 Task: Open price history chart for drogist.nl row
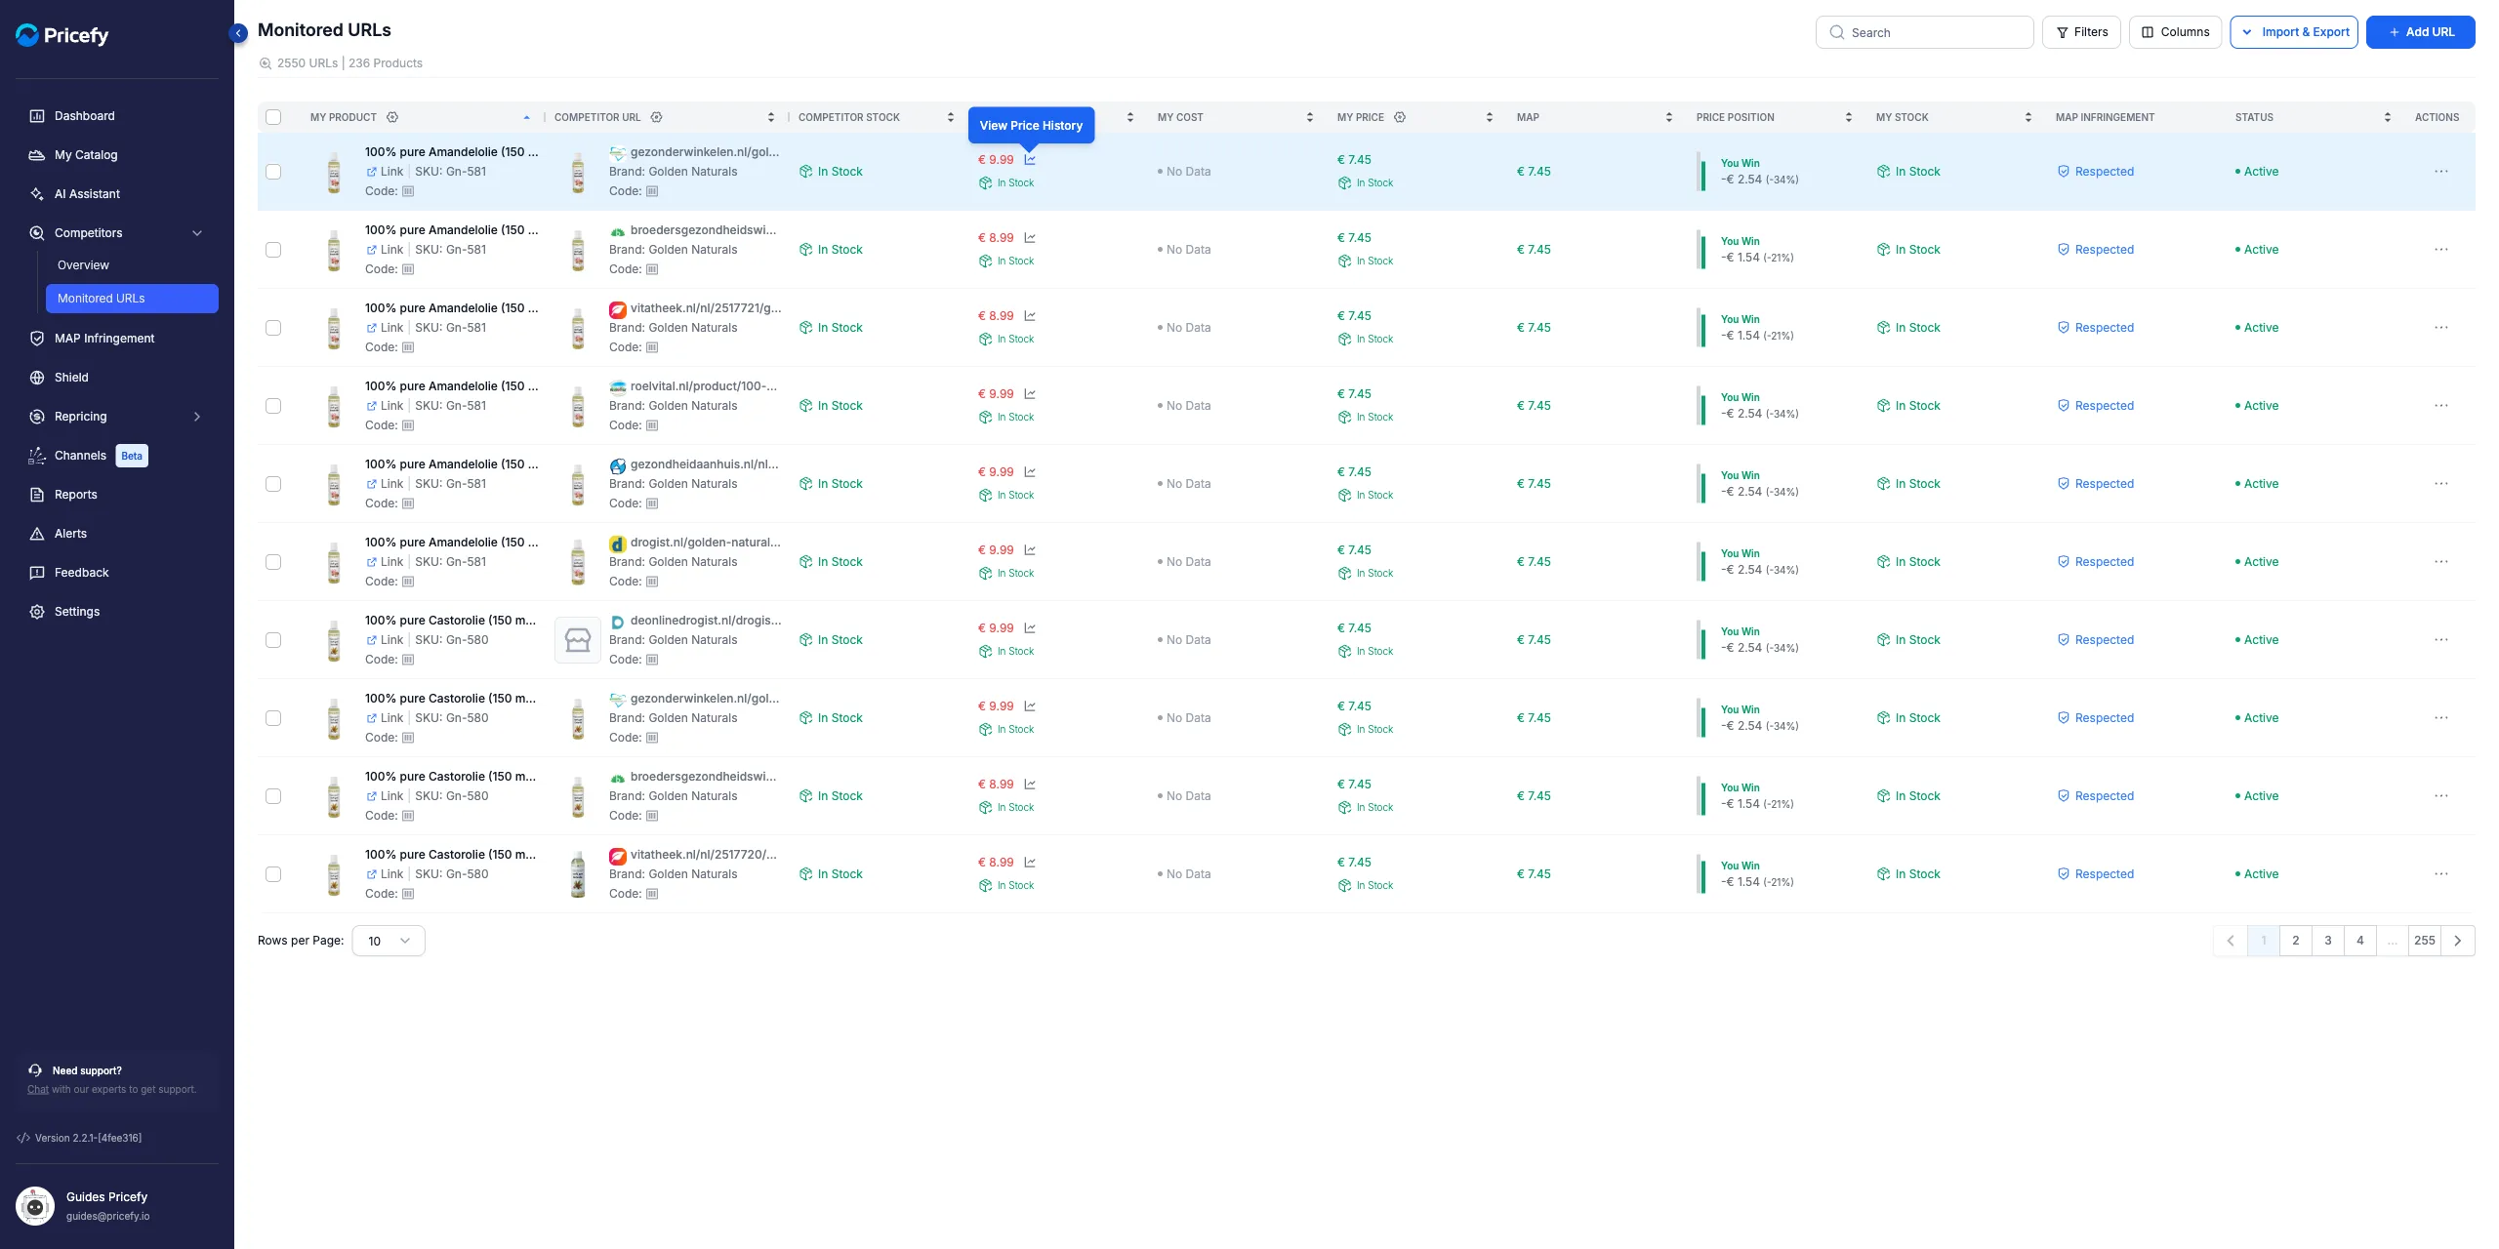tap(1030, 550)
